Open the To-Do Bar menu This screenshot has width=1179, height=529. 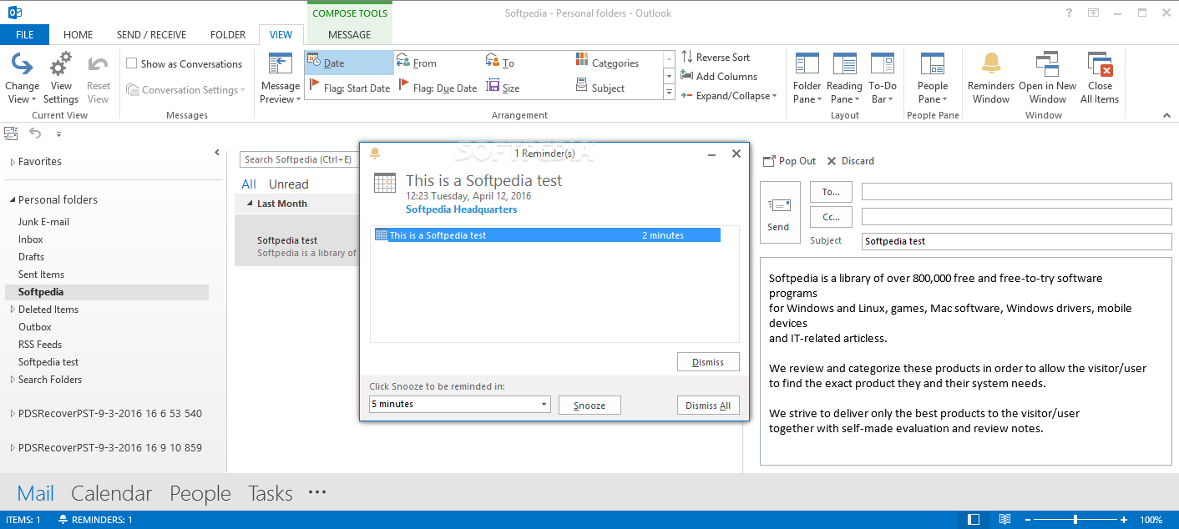(x=883, y=79)
